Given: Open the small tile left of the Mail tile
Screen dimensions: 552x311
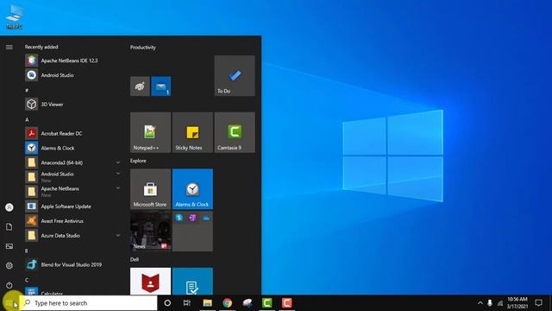Looking at the screenshot, I should (x=140, y=86).
